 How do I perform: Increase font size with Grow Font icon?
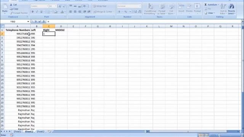coord(59,6)
